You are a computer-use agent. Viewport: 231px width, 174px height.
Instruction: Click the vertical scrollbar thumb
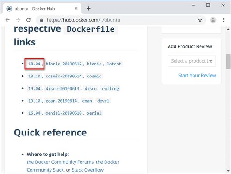pos(228,61)
